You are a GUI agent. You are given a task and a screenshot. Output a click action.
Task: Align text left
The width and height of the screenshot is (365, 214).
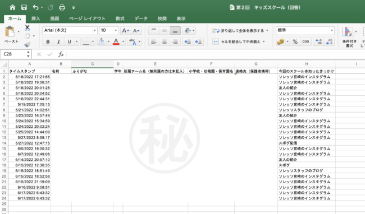(x=154, y=41)
